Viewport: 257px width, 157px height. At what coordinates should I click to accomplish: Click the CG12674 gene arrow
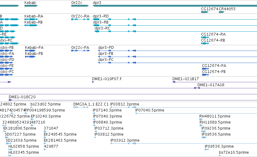(x=205, y=12)
